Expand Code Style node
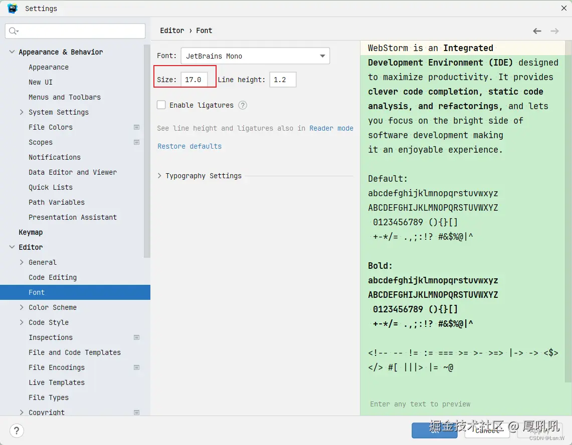The height and width of the screenshot is (445, 572). click(22, 322)
